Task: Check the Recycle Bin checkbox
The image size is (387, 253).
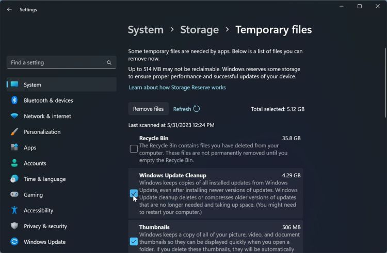Action: tap(134, 149)
